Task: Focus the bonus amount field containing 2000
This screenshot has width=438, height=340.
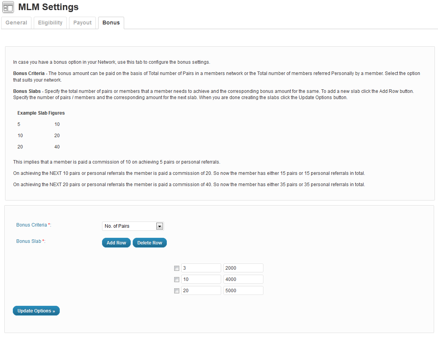Action: click(x=243, y=268)
